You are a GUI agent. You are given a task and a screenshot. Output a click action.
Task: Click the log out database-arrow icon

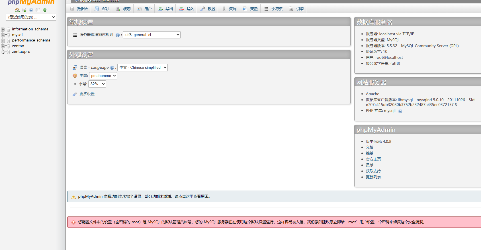(x=24, y=10)
